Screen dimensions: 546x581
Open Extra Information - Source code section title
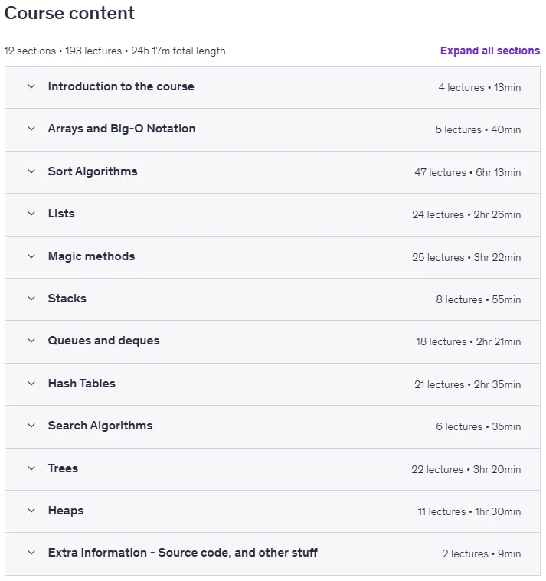pos(183,553)
